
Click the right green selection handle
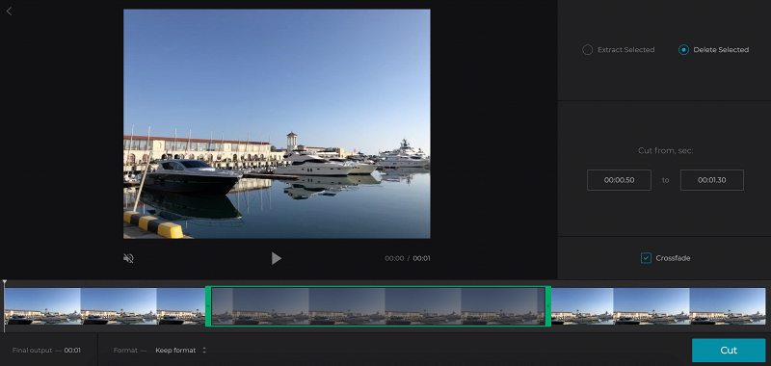(547, 305)
